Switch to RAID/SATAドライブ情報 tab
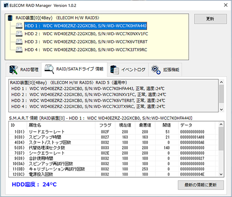 (x=74, y=69)
